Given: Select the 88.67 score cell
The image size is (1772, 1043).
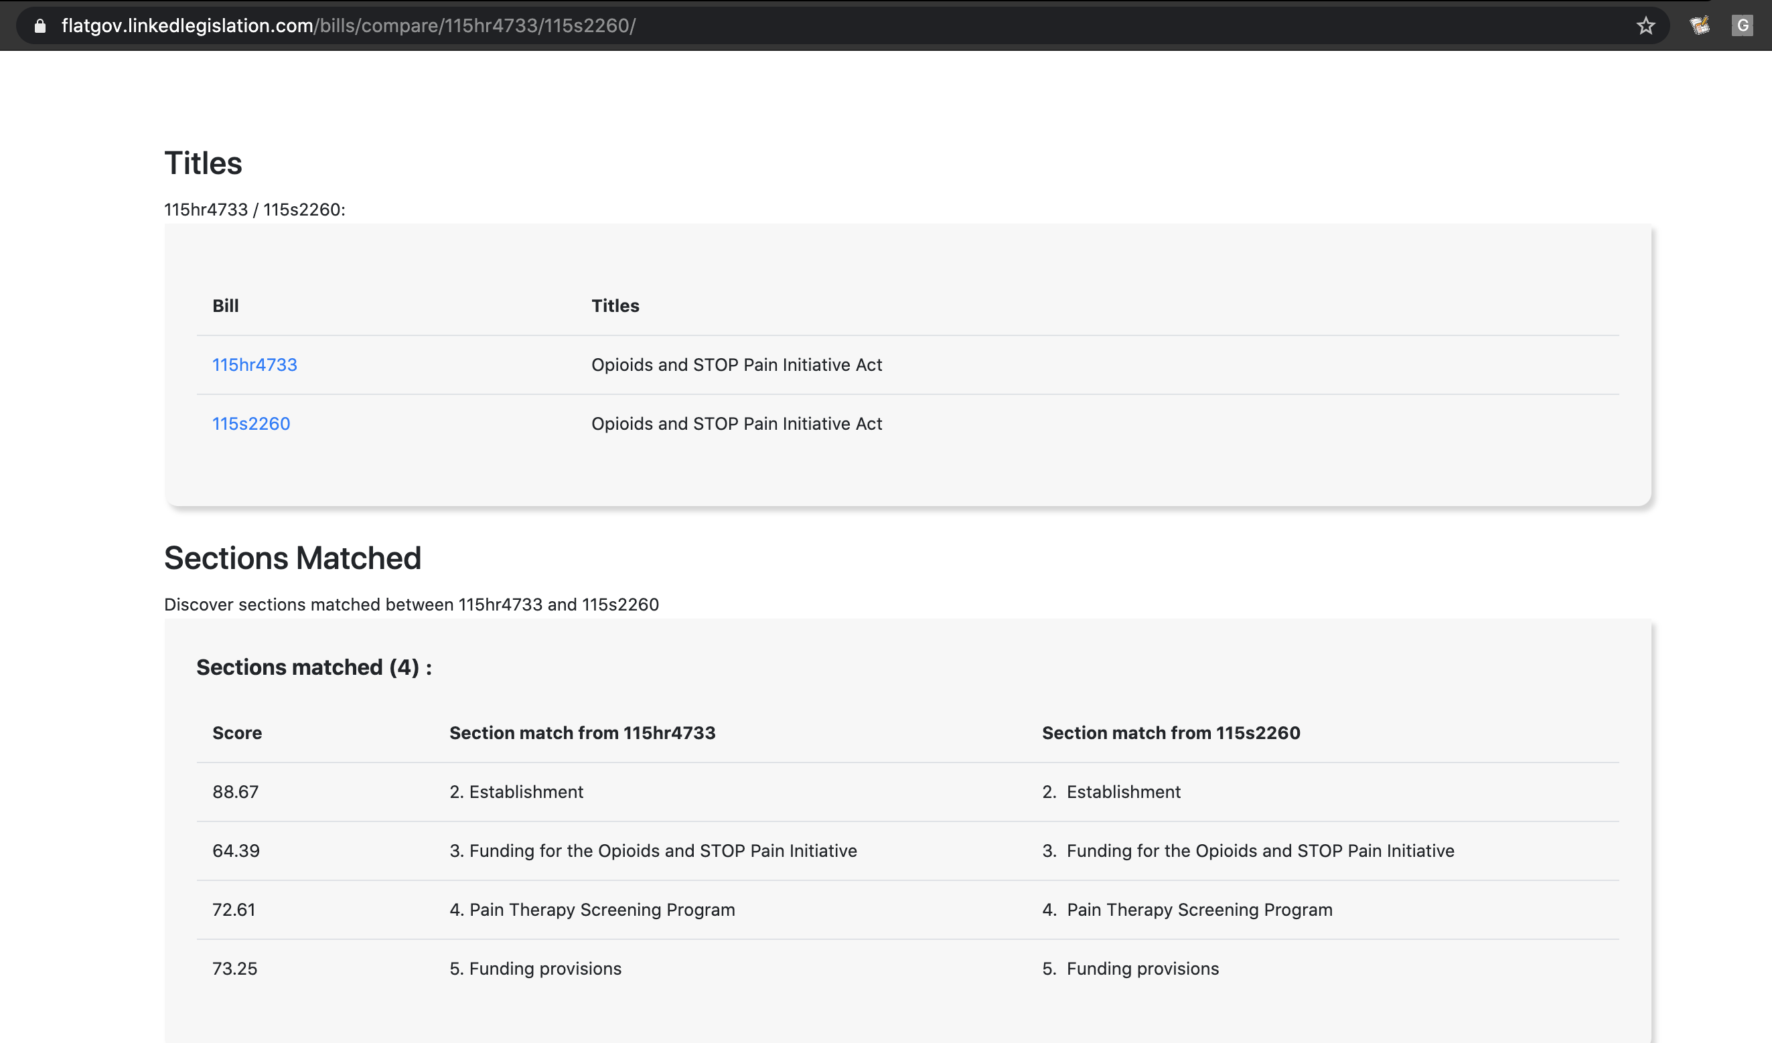Looking at the screenshot, I should [236, 792].
